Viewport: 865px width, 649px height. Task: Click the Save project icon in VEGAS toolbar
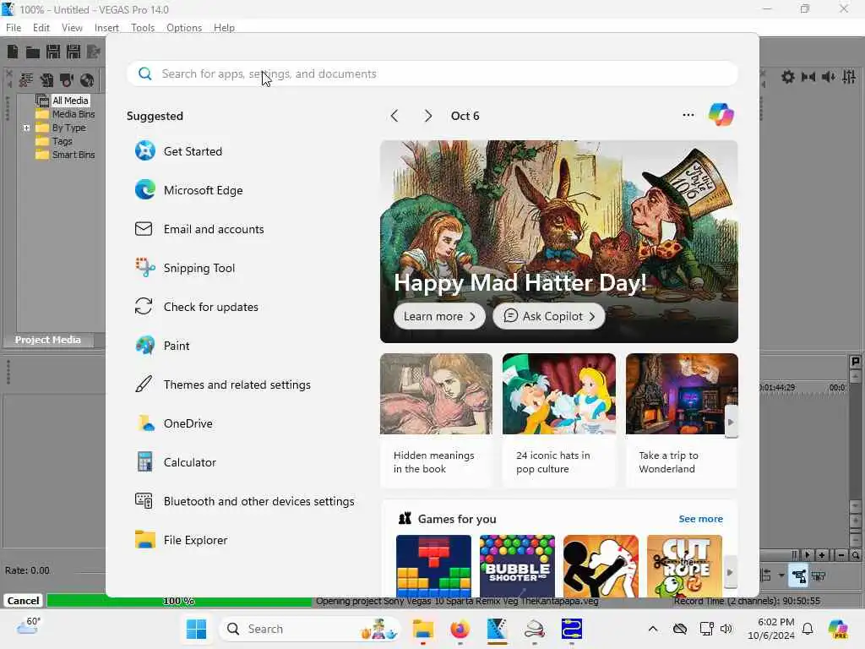click(53, 52)
